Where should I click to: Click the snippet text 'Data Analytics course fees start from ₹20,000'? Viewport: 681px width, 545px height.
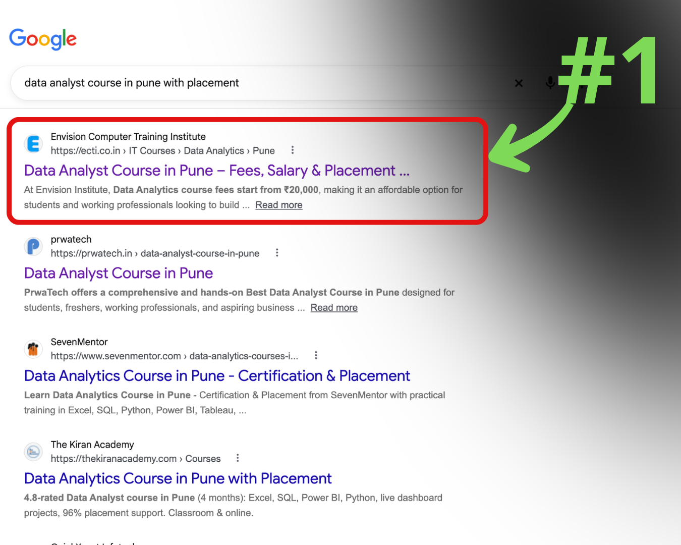(216, 190)
